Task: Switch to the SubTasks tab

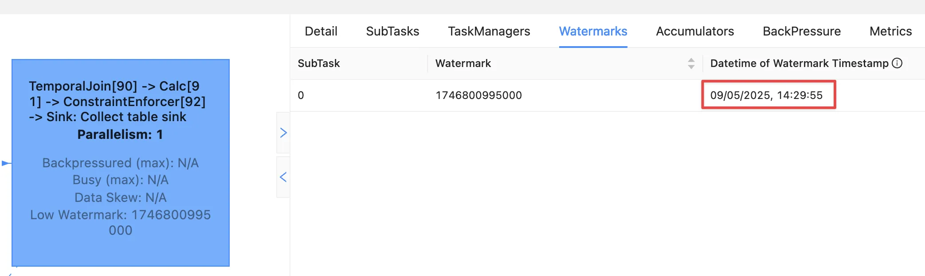Action: [x=392, y=32]
